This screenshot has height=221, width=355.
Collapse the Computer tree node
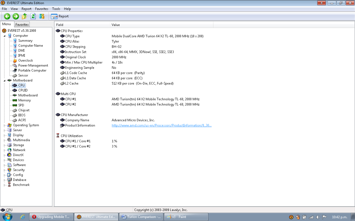[x=5, y=36]
